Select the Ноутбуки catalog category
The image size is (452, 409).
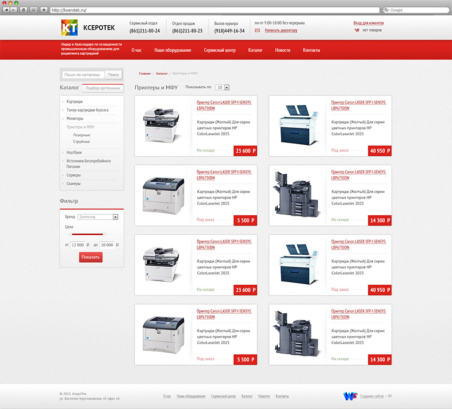click(74, 152)
